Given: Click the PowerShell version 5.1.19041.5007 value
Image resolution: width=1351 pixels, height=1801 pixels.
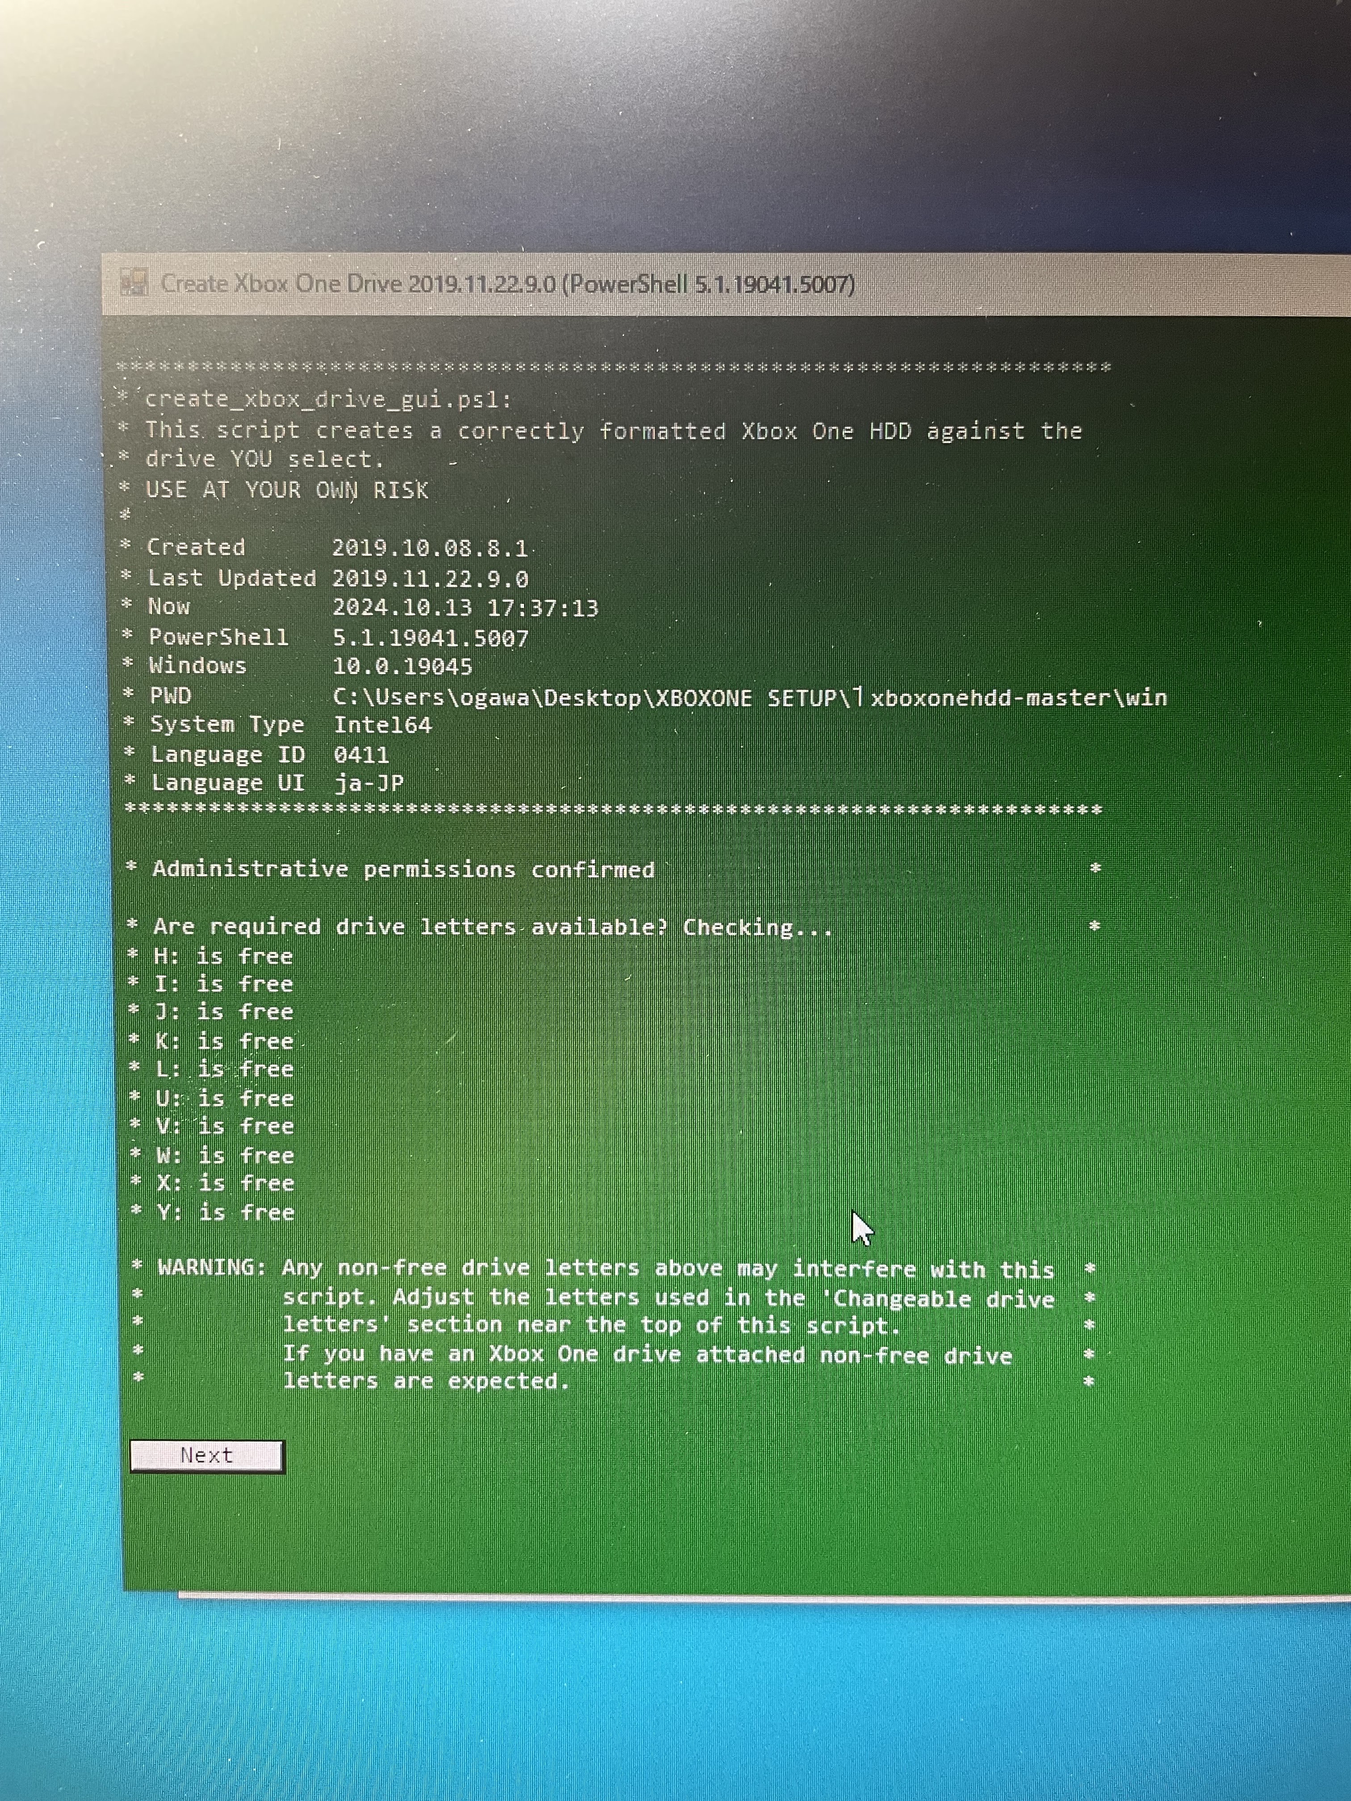Looking at the screenshot, I should tap(430, 638).
